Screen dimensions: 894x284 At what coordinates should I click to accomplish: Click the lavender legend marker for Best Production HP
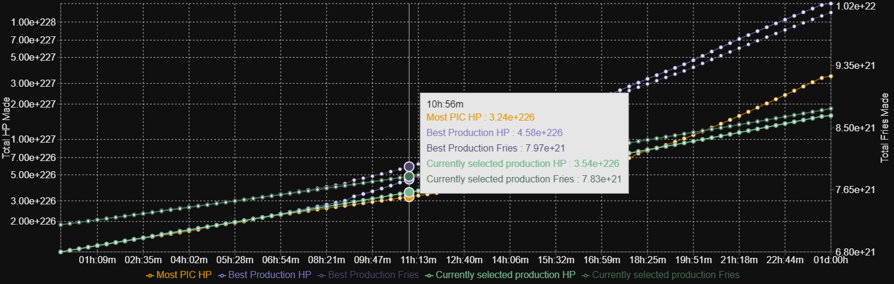point(223,275)
